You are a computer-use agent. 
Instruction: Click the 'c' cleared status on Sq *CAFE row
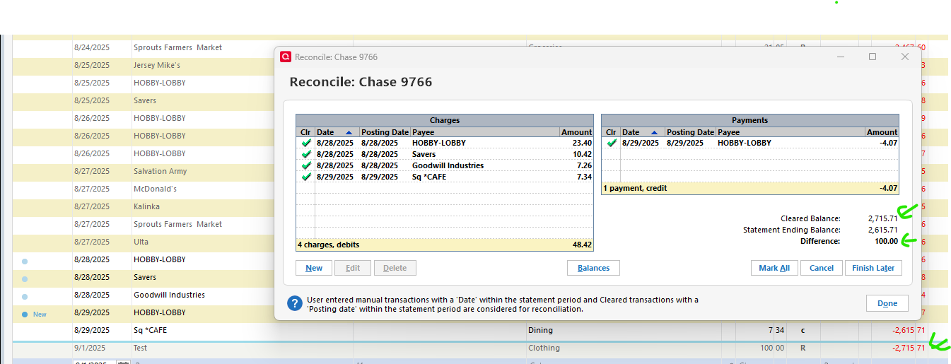803,330
